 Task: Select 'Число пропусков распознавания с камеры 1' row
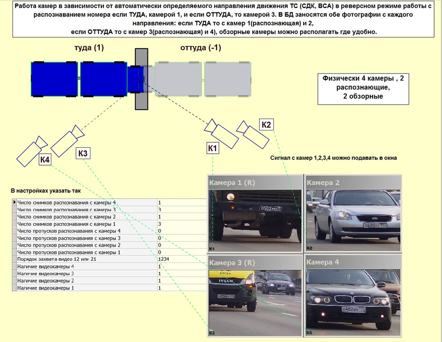87,252
